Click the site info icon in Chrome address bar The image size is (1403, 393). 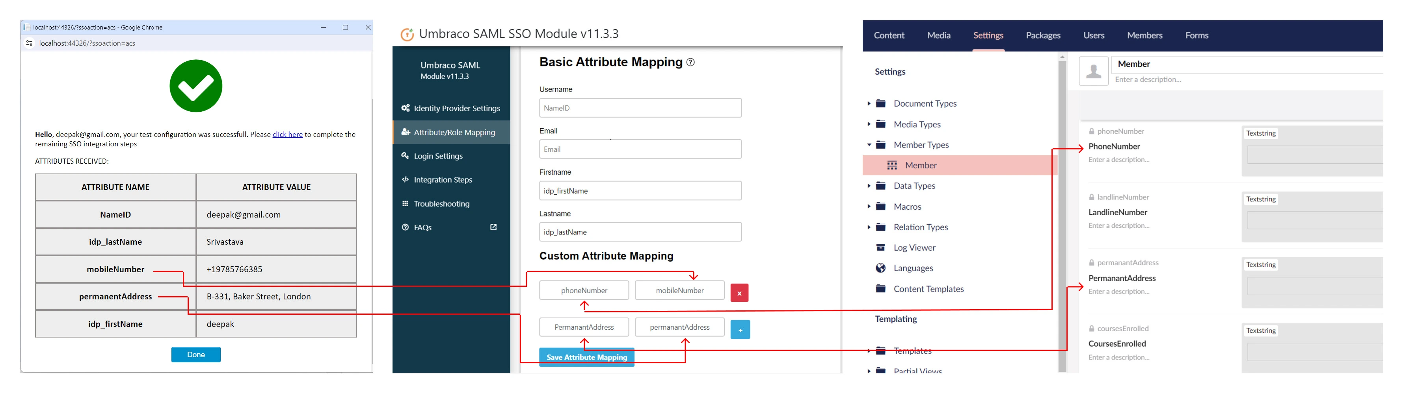(x=30, y=43)
